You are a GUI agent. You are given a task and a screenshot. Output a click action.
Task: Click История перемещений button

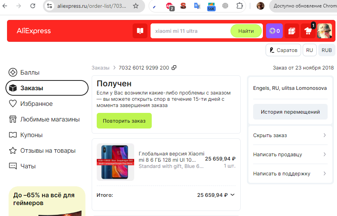click(290, 112)
